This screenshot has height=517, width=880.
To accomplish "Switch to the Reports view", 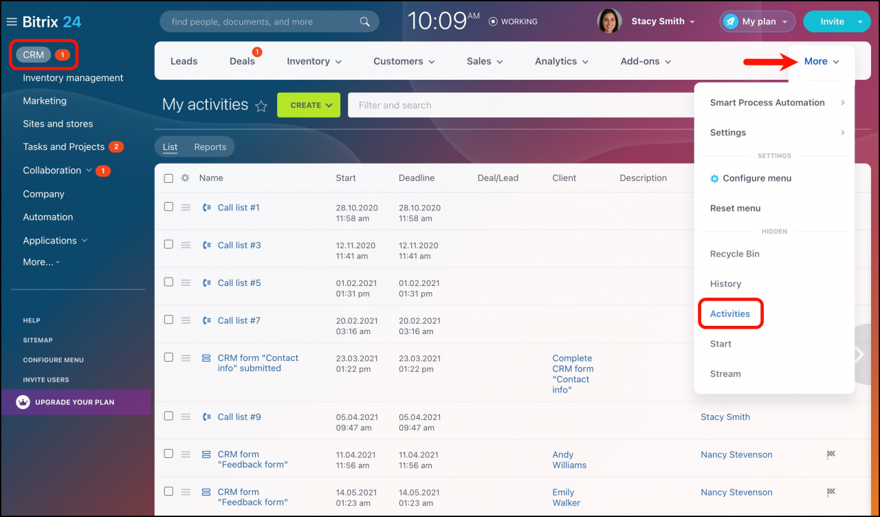I will (210, 147).
